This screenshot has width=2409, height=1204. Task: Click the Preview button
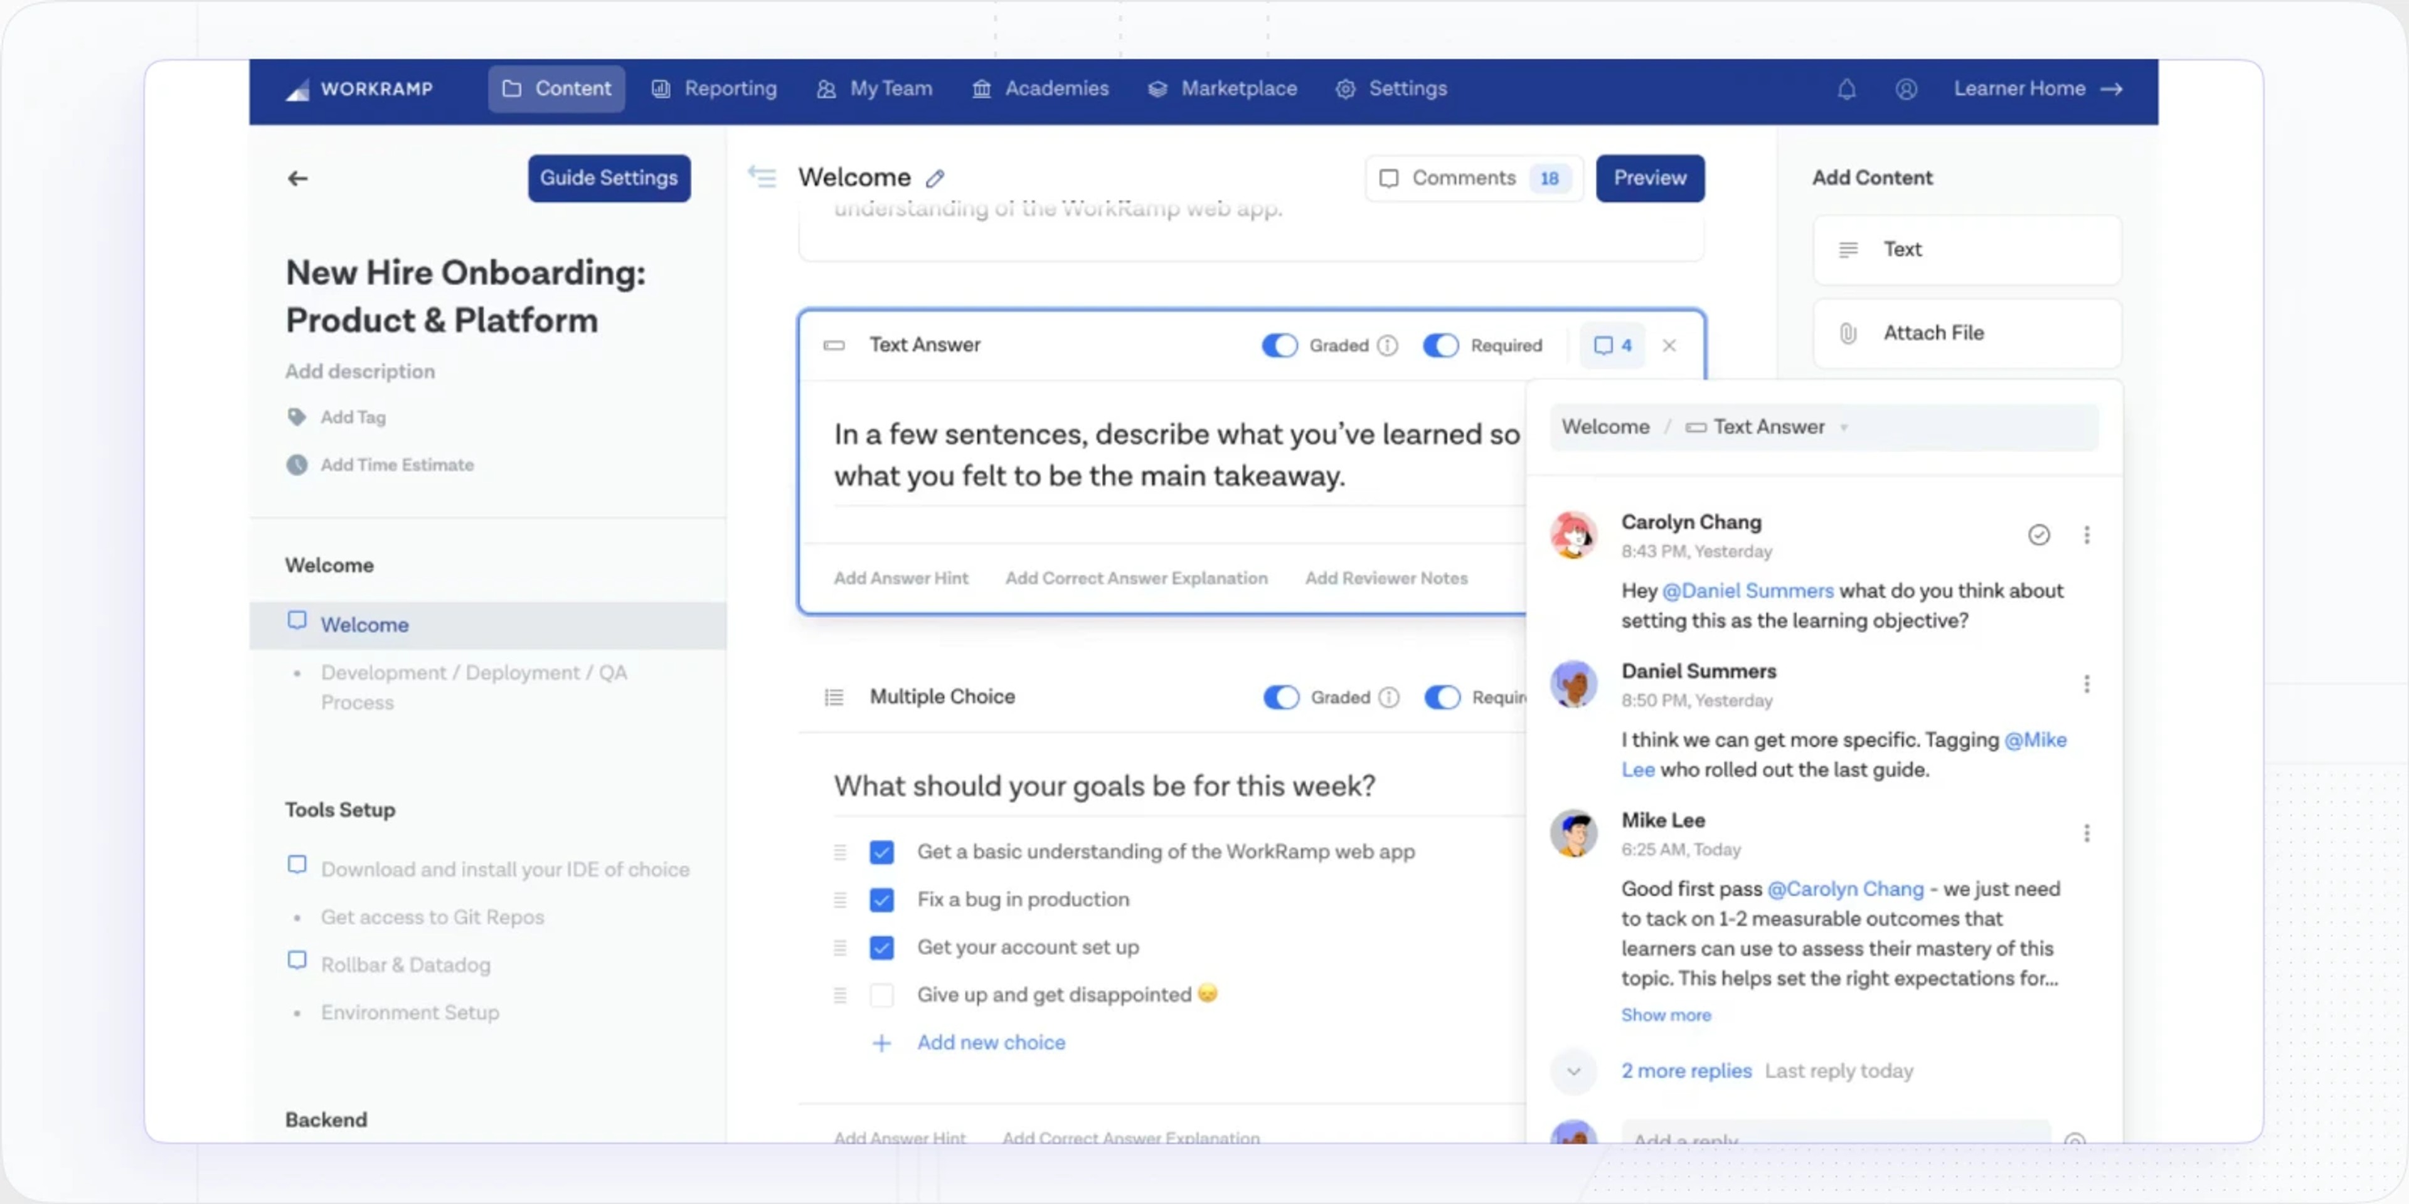pos(1650,177)
